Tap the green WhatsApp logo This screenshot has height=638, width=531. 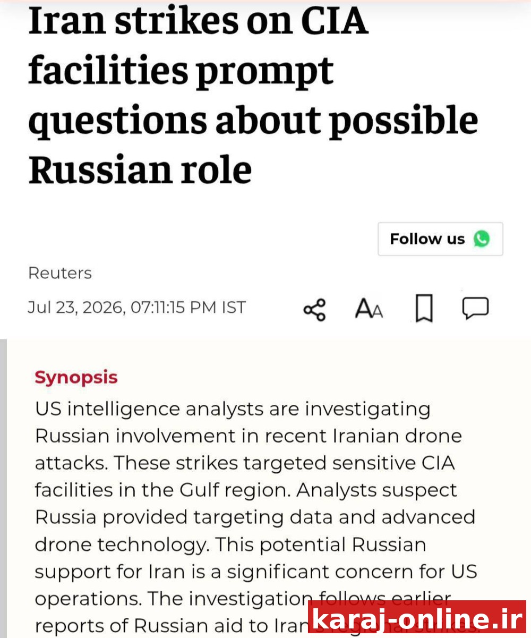click(481, 239)
